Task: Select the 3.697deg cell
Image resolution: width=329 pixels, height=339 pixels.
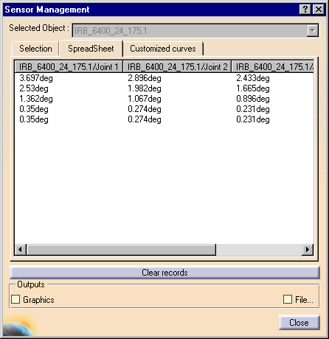Action: coord(36,78)
